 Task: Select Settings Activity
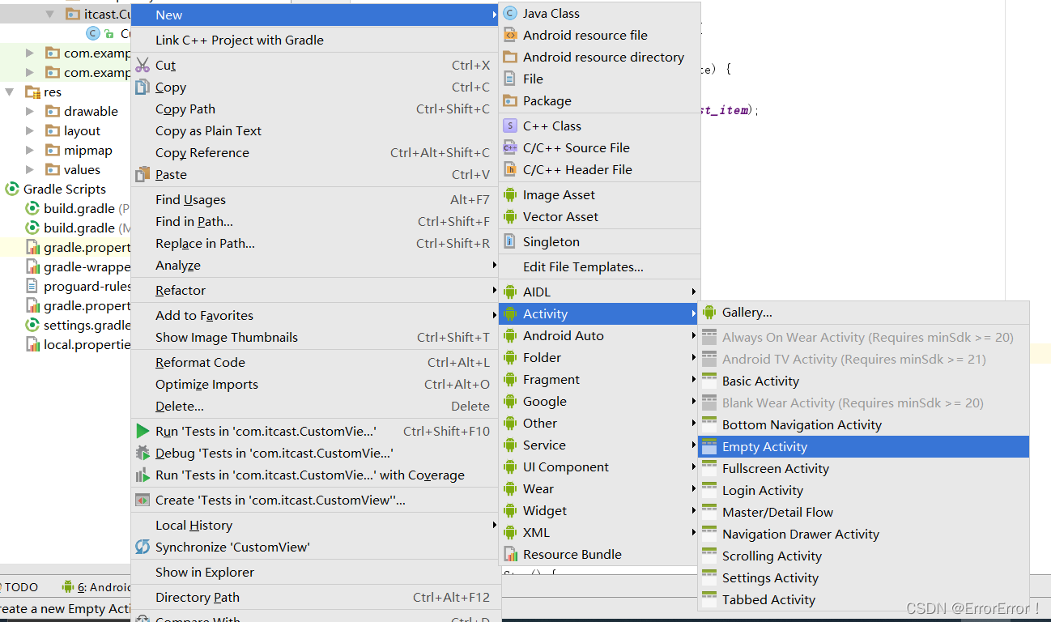coord(864,577)
